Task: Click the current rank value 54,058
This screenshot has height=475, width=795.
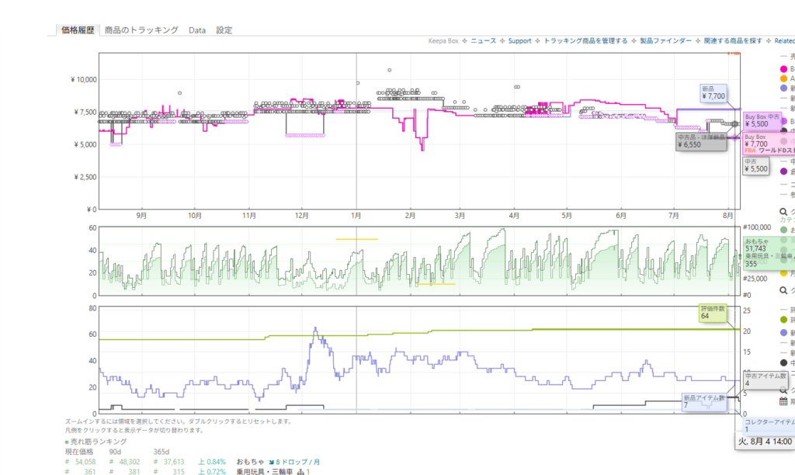Action: click(85, 462)
